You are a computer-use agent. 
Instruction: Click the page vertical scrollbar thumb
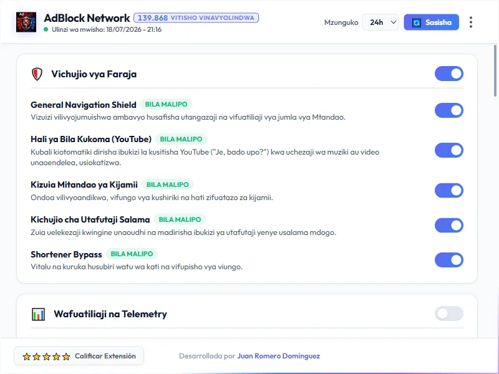(495, 70)
